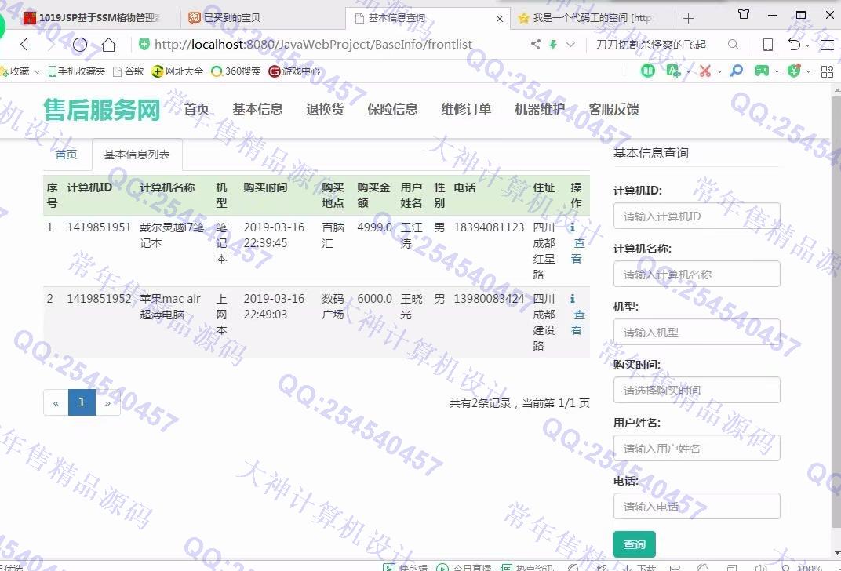Click the browser address bar URL

(x=313, y=45)
